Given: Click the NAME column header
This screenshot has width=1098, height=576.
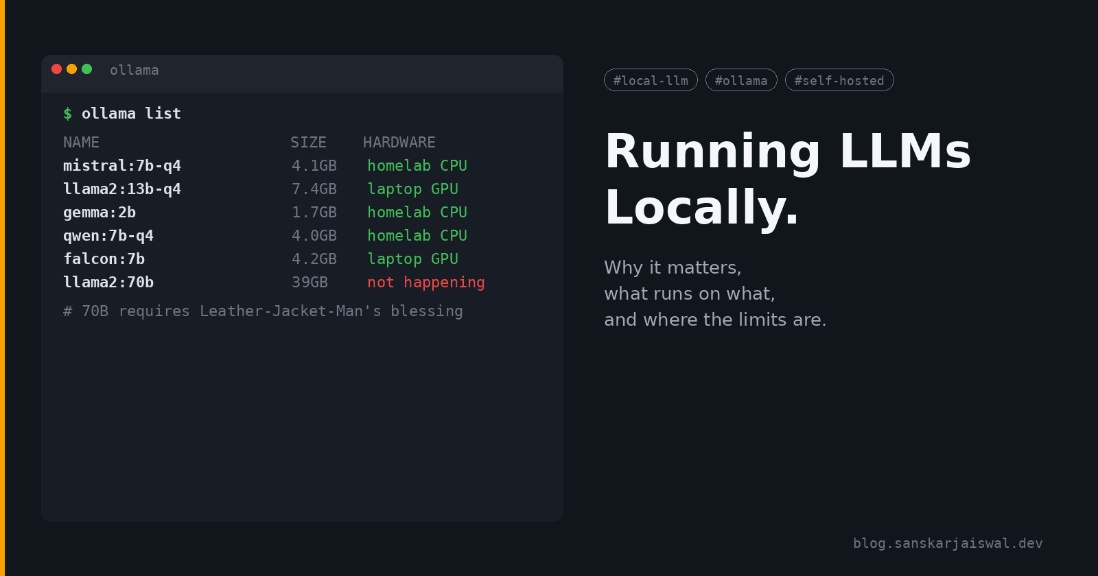Looking at the screenshot, I should click(81, 143).
